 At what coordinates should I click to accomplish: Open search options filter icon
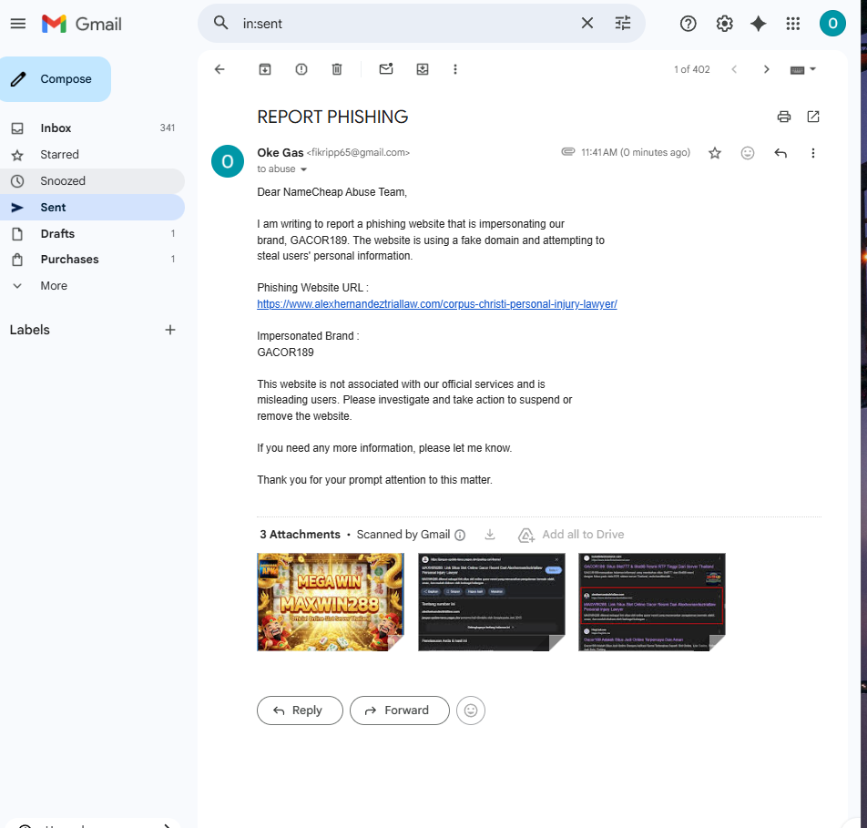(623, 24)
